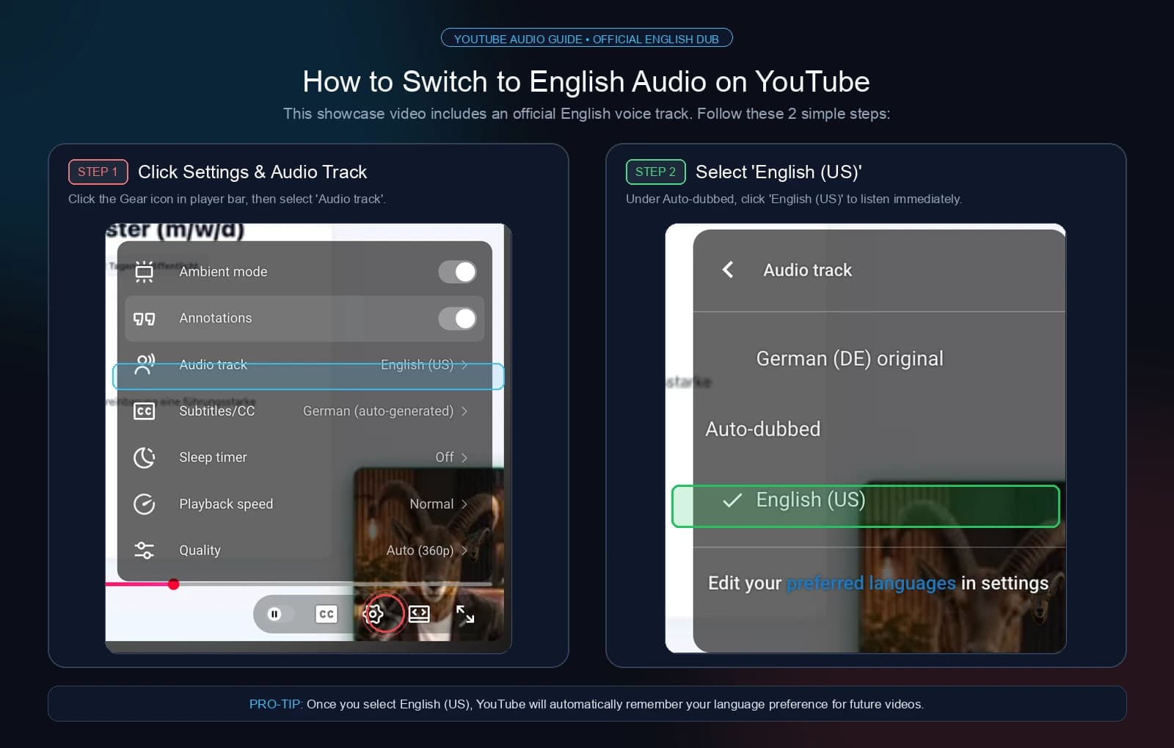Click the Audio track panel title
The height and width of the screenshot is (748, 1174).
point(808,270)
